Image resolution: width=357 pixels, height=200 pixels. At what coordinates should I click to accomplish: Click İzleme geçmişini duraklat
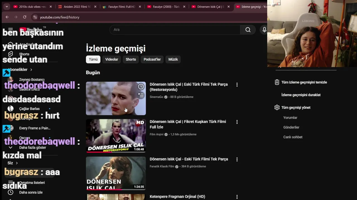pyautogui.click(x=301, y=95)
